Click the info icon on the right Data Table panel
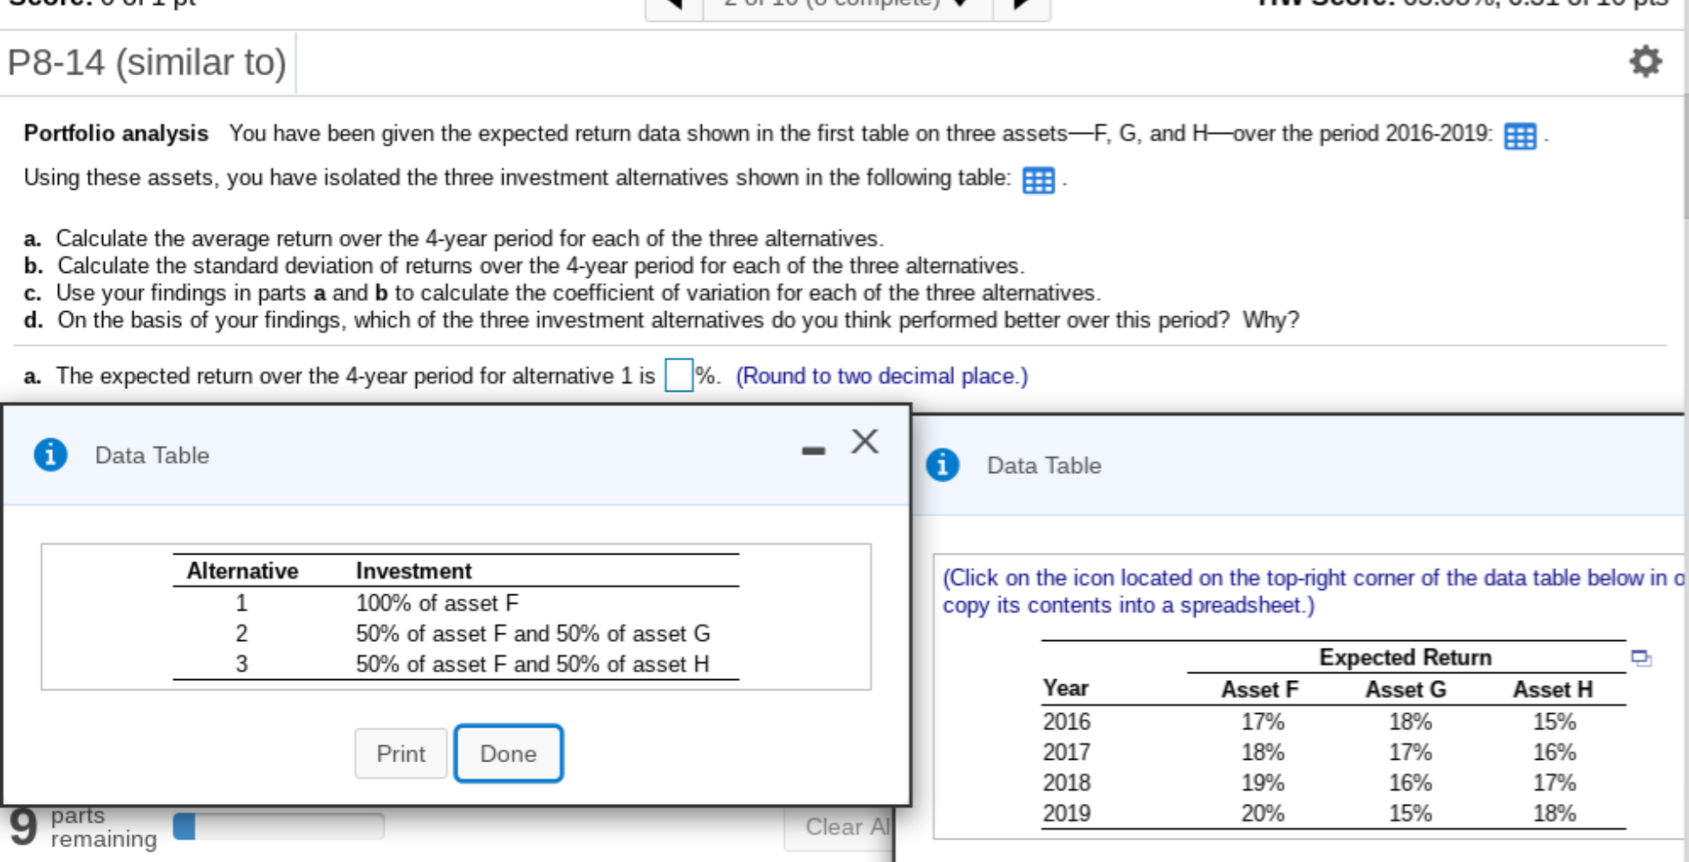The image size is (1689, 862). point(943,464)
